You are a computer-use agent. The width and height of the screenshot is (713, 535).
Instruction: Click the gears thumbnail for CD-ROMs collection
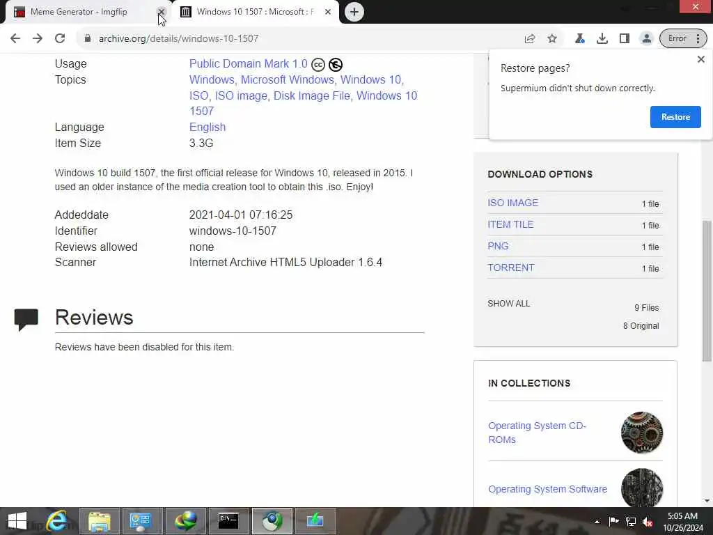pyautogui.click(x=641, y=433)
